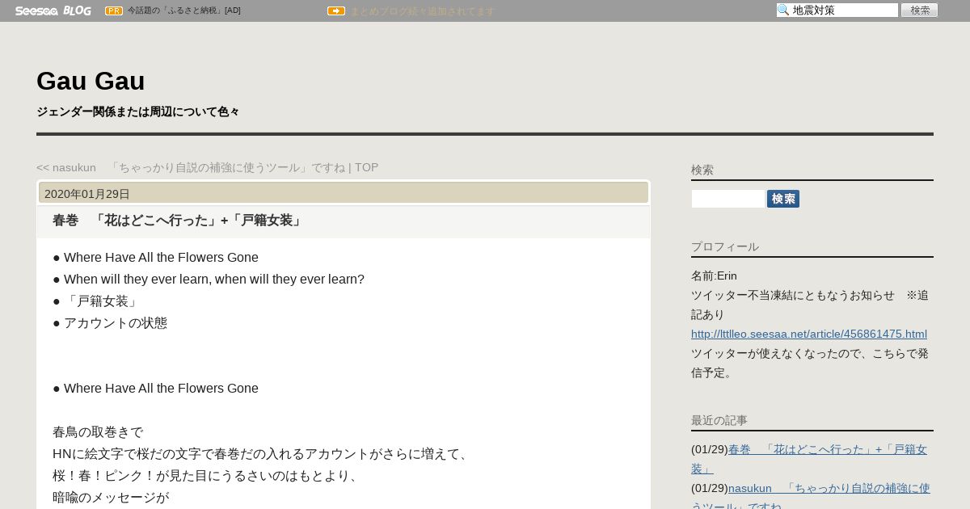
Task: Click the PR badge icon
Action: 114,11
